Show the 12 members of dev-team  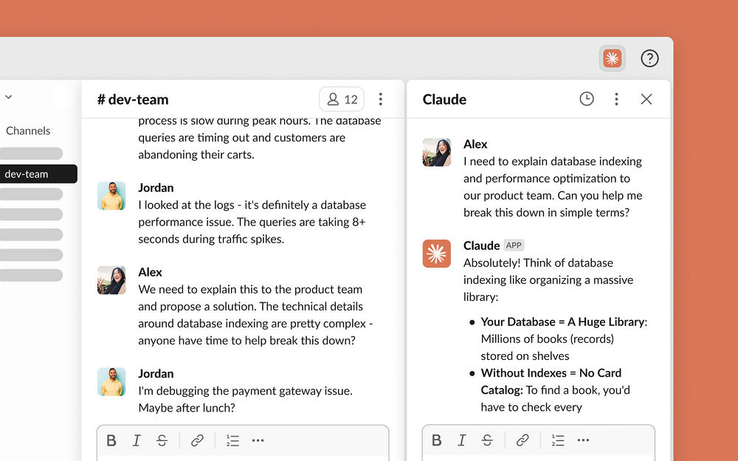pyautogui.click(x=342, y=100)
